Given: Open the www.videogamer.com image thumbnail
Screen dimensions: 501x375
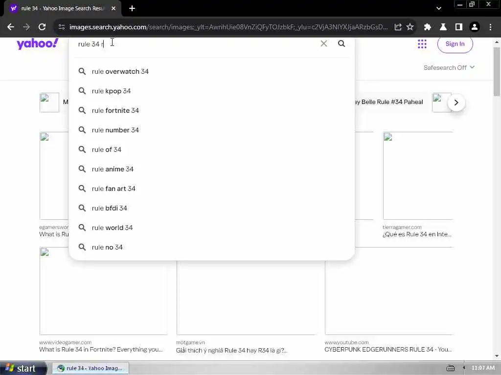Looking at the screenshot, I should (x=104, y=291).
